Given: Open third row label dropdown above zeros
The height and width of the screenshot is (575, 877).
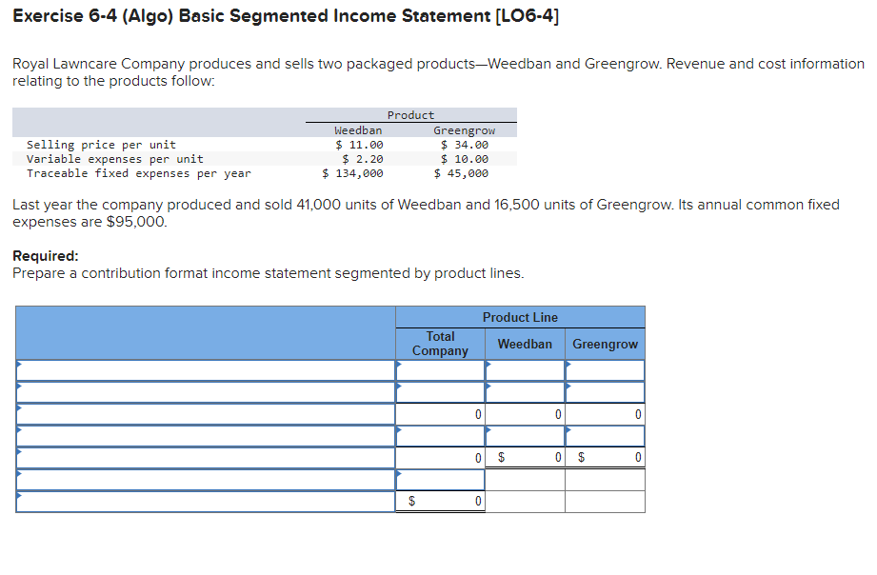Looking at the screenshot, I should pyautogui.click(x=206, y=414).
